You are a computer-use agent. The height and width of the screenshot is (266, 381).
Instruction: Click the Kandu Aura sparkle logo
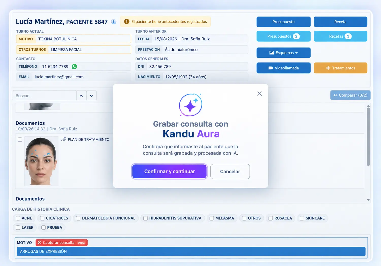coord(190,105)
